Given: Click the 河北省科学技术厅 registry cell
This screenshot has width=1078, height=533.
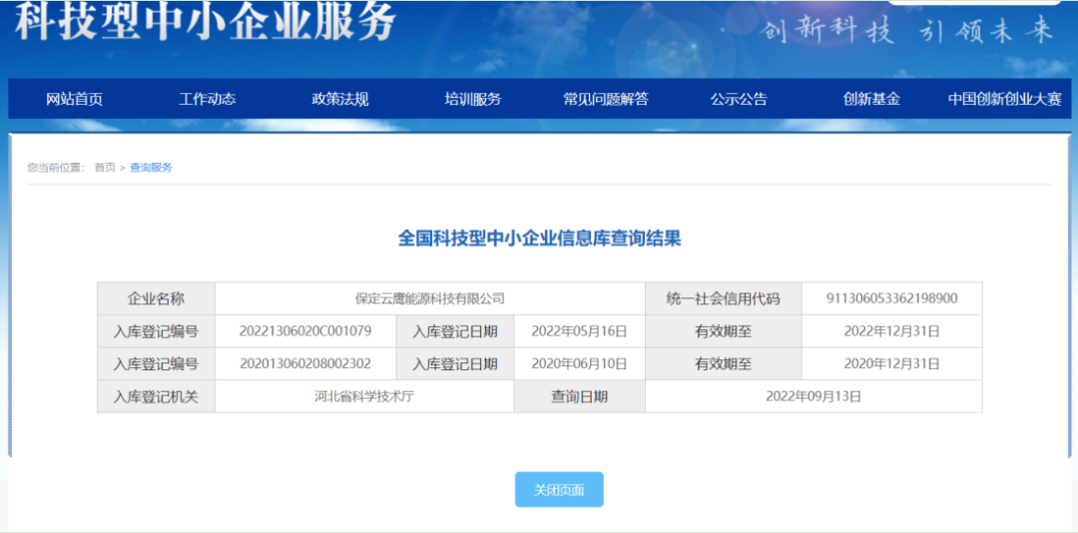Looking at the screenshot, I should click(363, 396).
